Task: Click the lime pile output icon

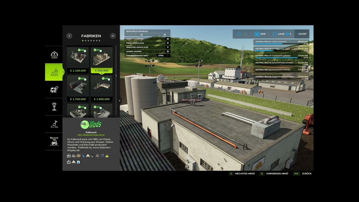Action: click(73, 162)
